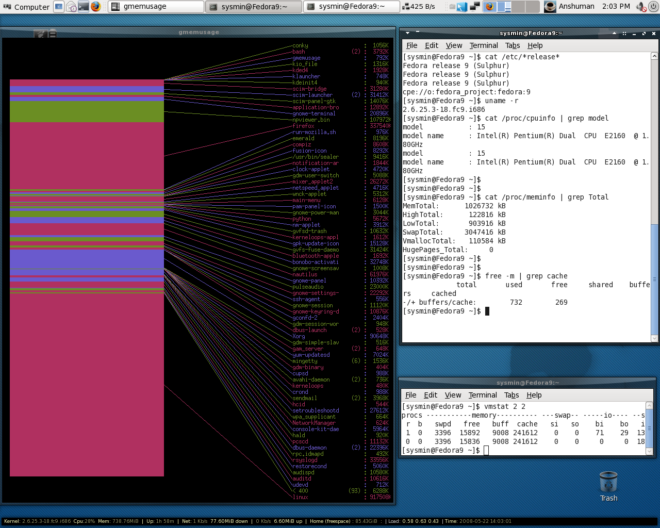
Task: Click the blue pointer icon in the tray area
Action: tap(462, 7)
